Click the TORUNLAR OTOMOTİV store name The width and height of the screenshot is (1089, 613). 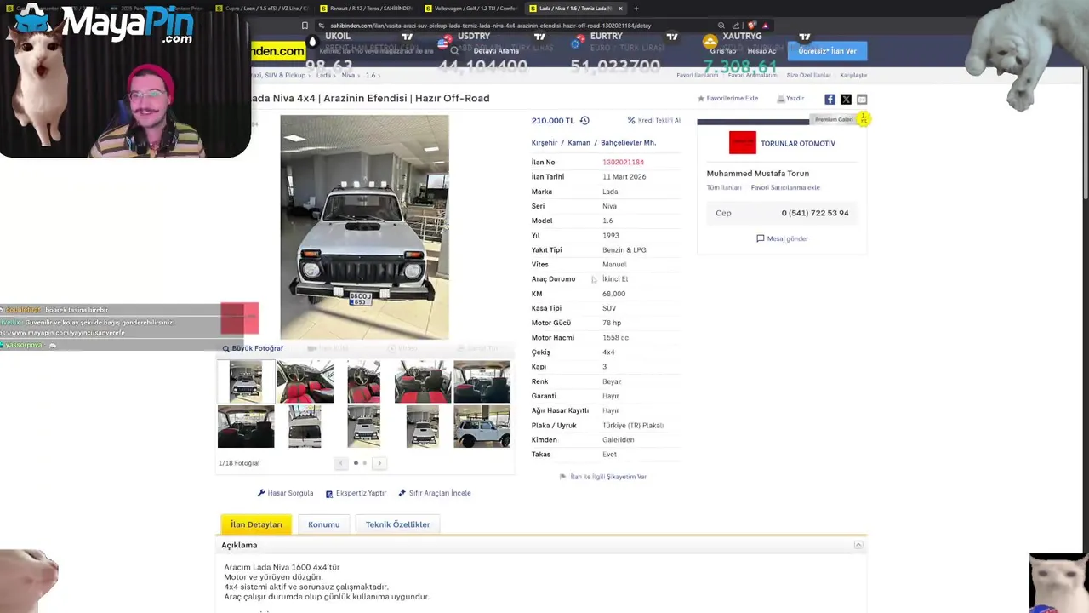point(798,143)
